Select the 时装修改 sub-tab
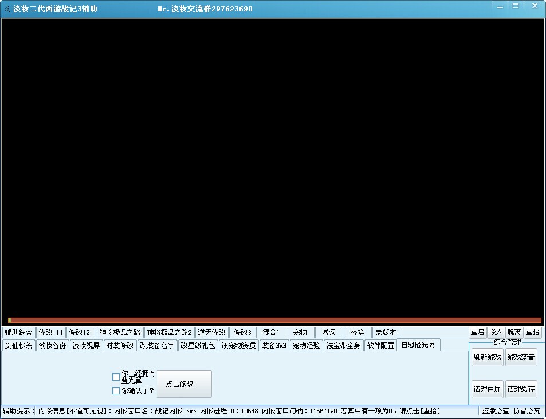Viewport: 546px width, 419px height. pos(120,346)
